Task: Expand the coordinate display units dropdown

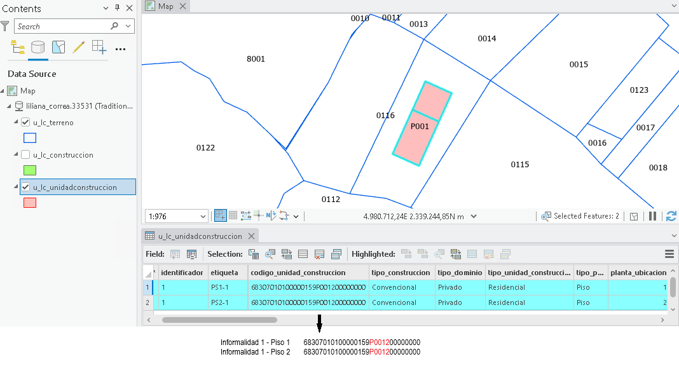Action: pos(474,216)
